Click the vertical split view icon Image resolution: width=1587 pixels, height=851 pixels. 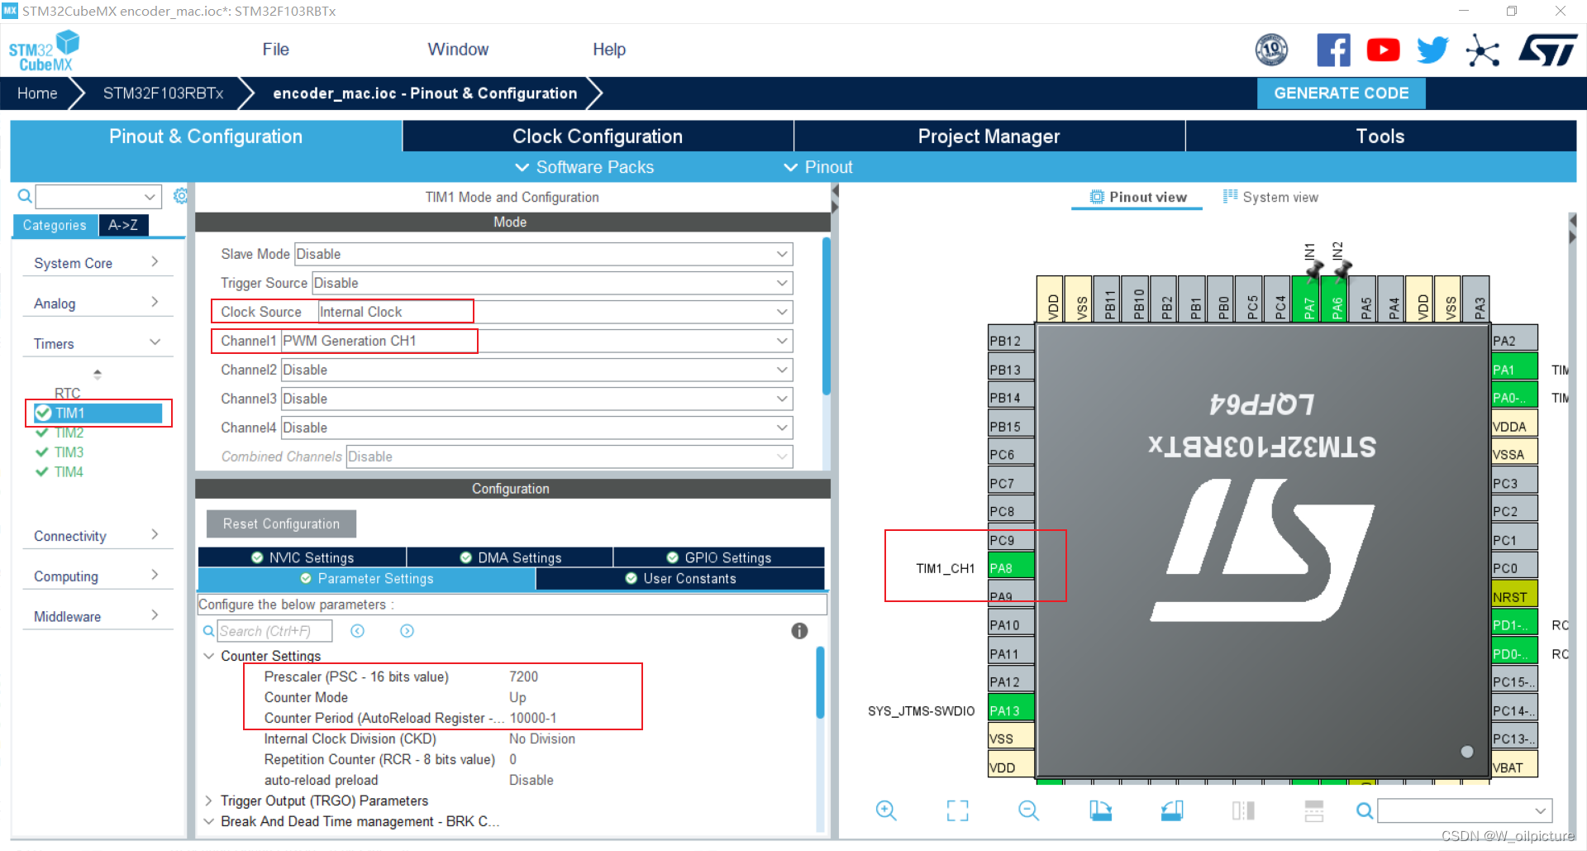point(1243,810)
